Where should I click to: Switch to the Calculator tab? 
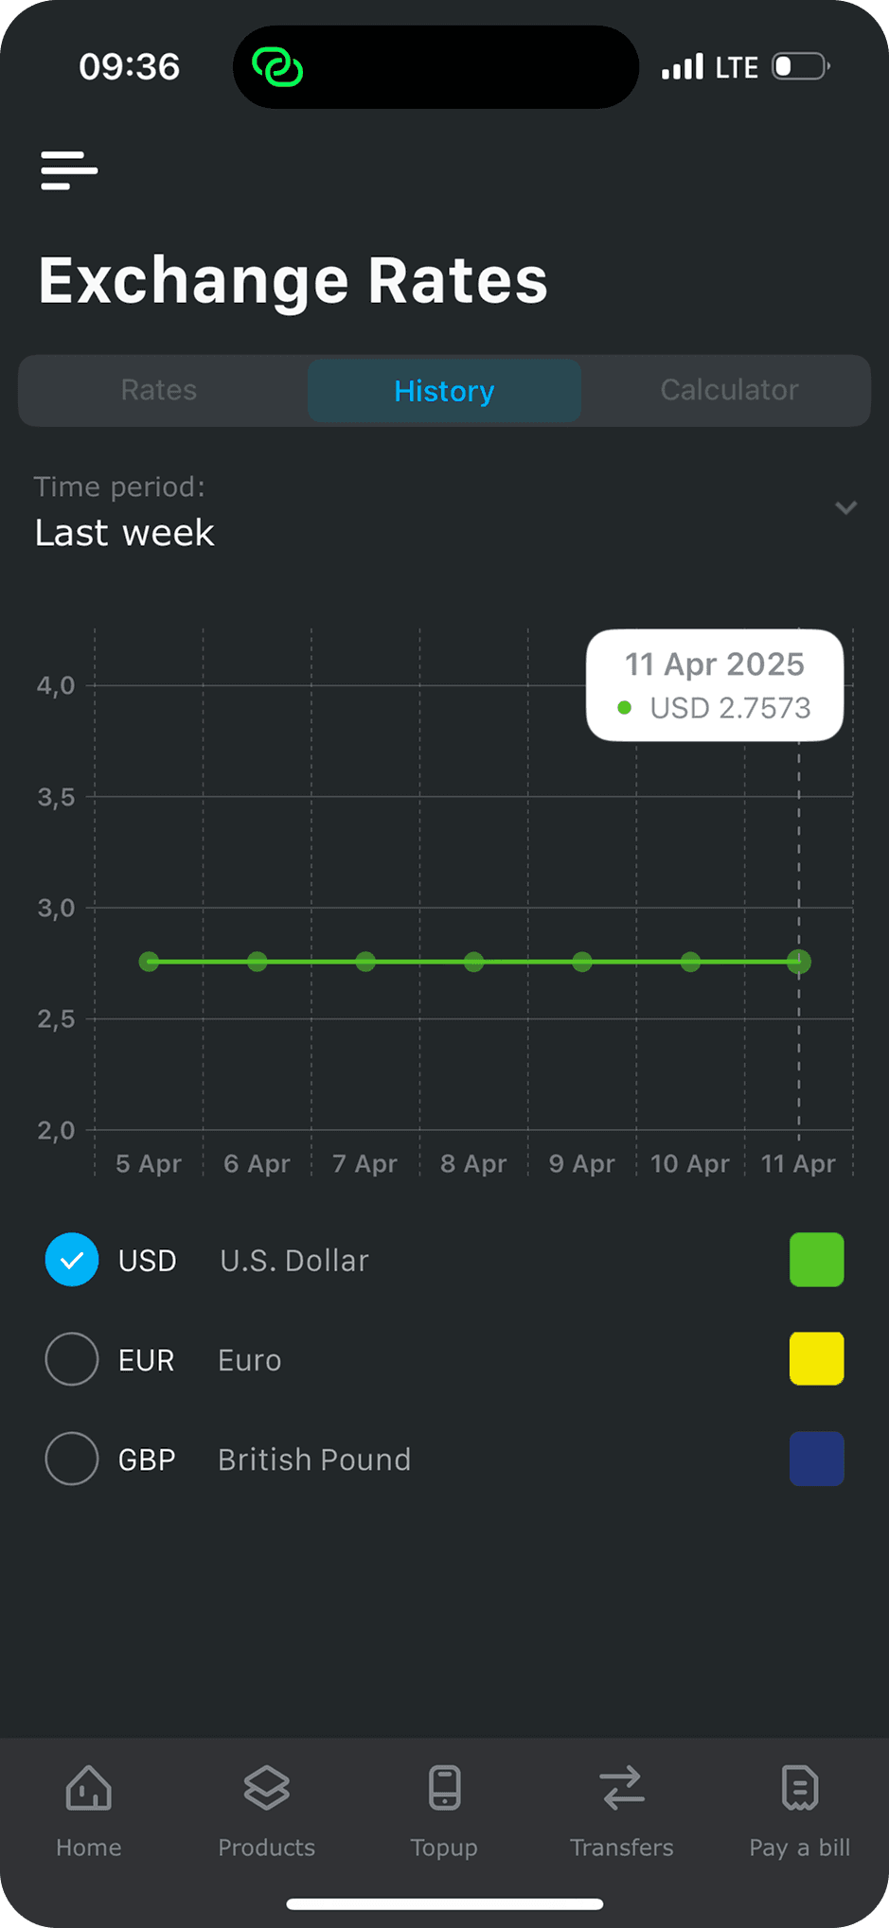click(729, 390)
